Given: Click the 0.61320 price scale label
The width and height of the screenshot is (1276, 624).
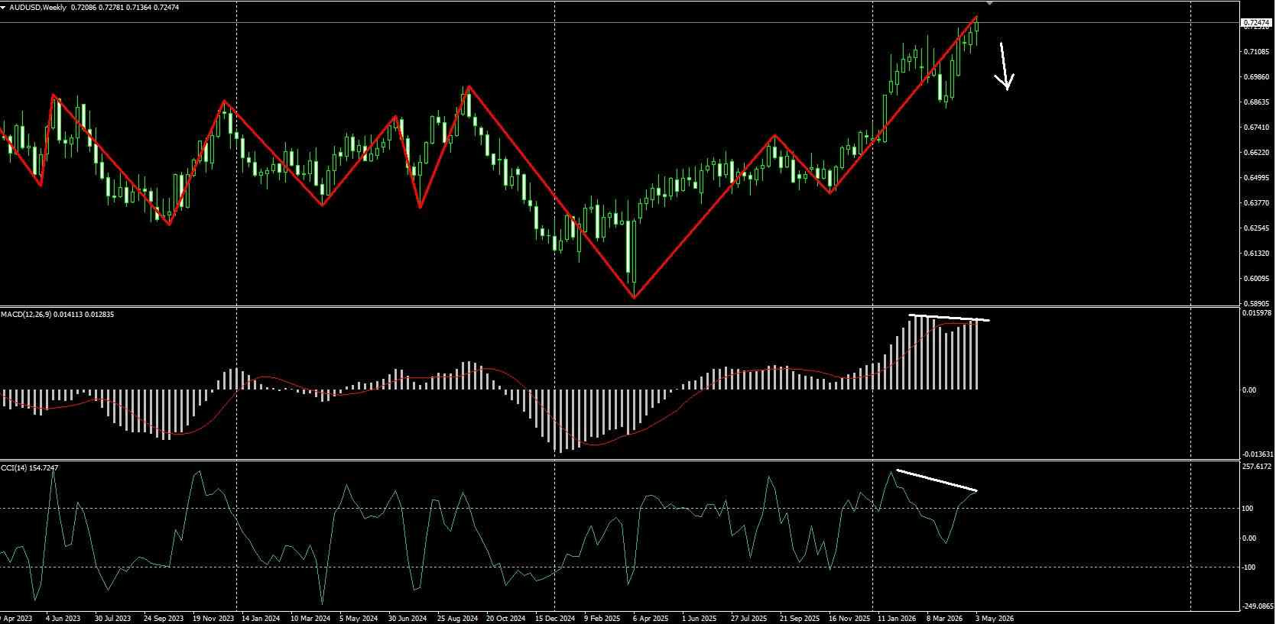Looking at the screenshot, I should [1256, 254].
